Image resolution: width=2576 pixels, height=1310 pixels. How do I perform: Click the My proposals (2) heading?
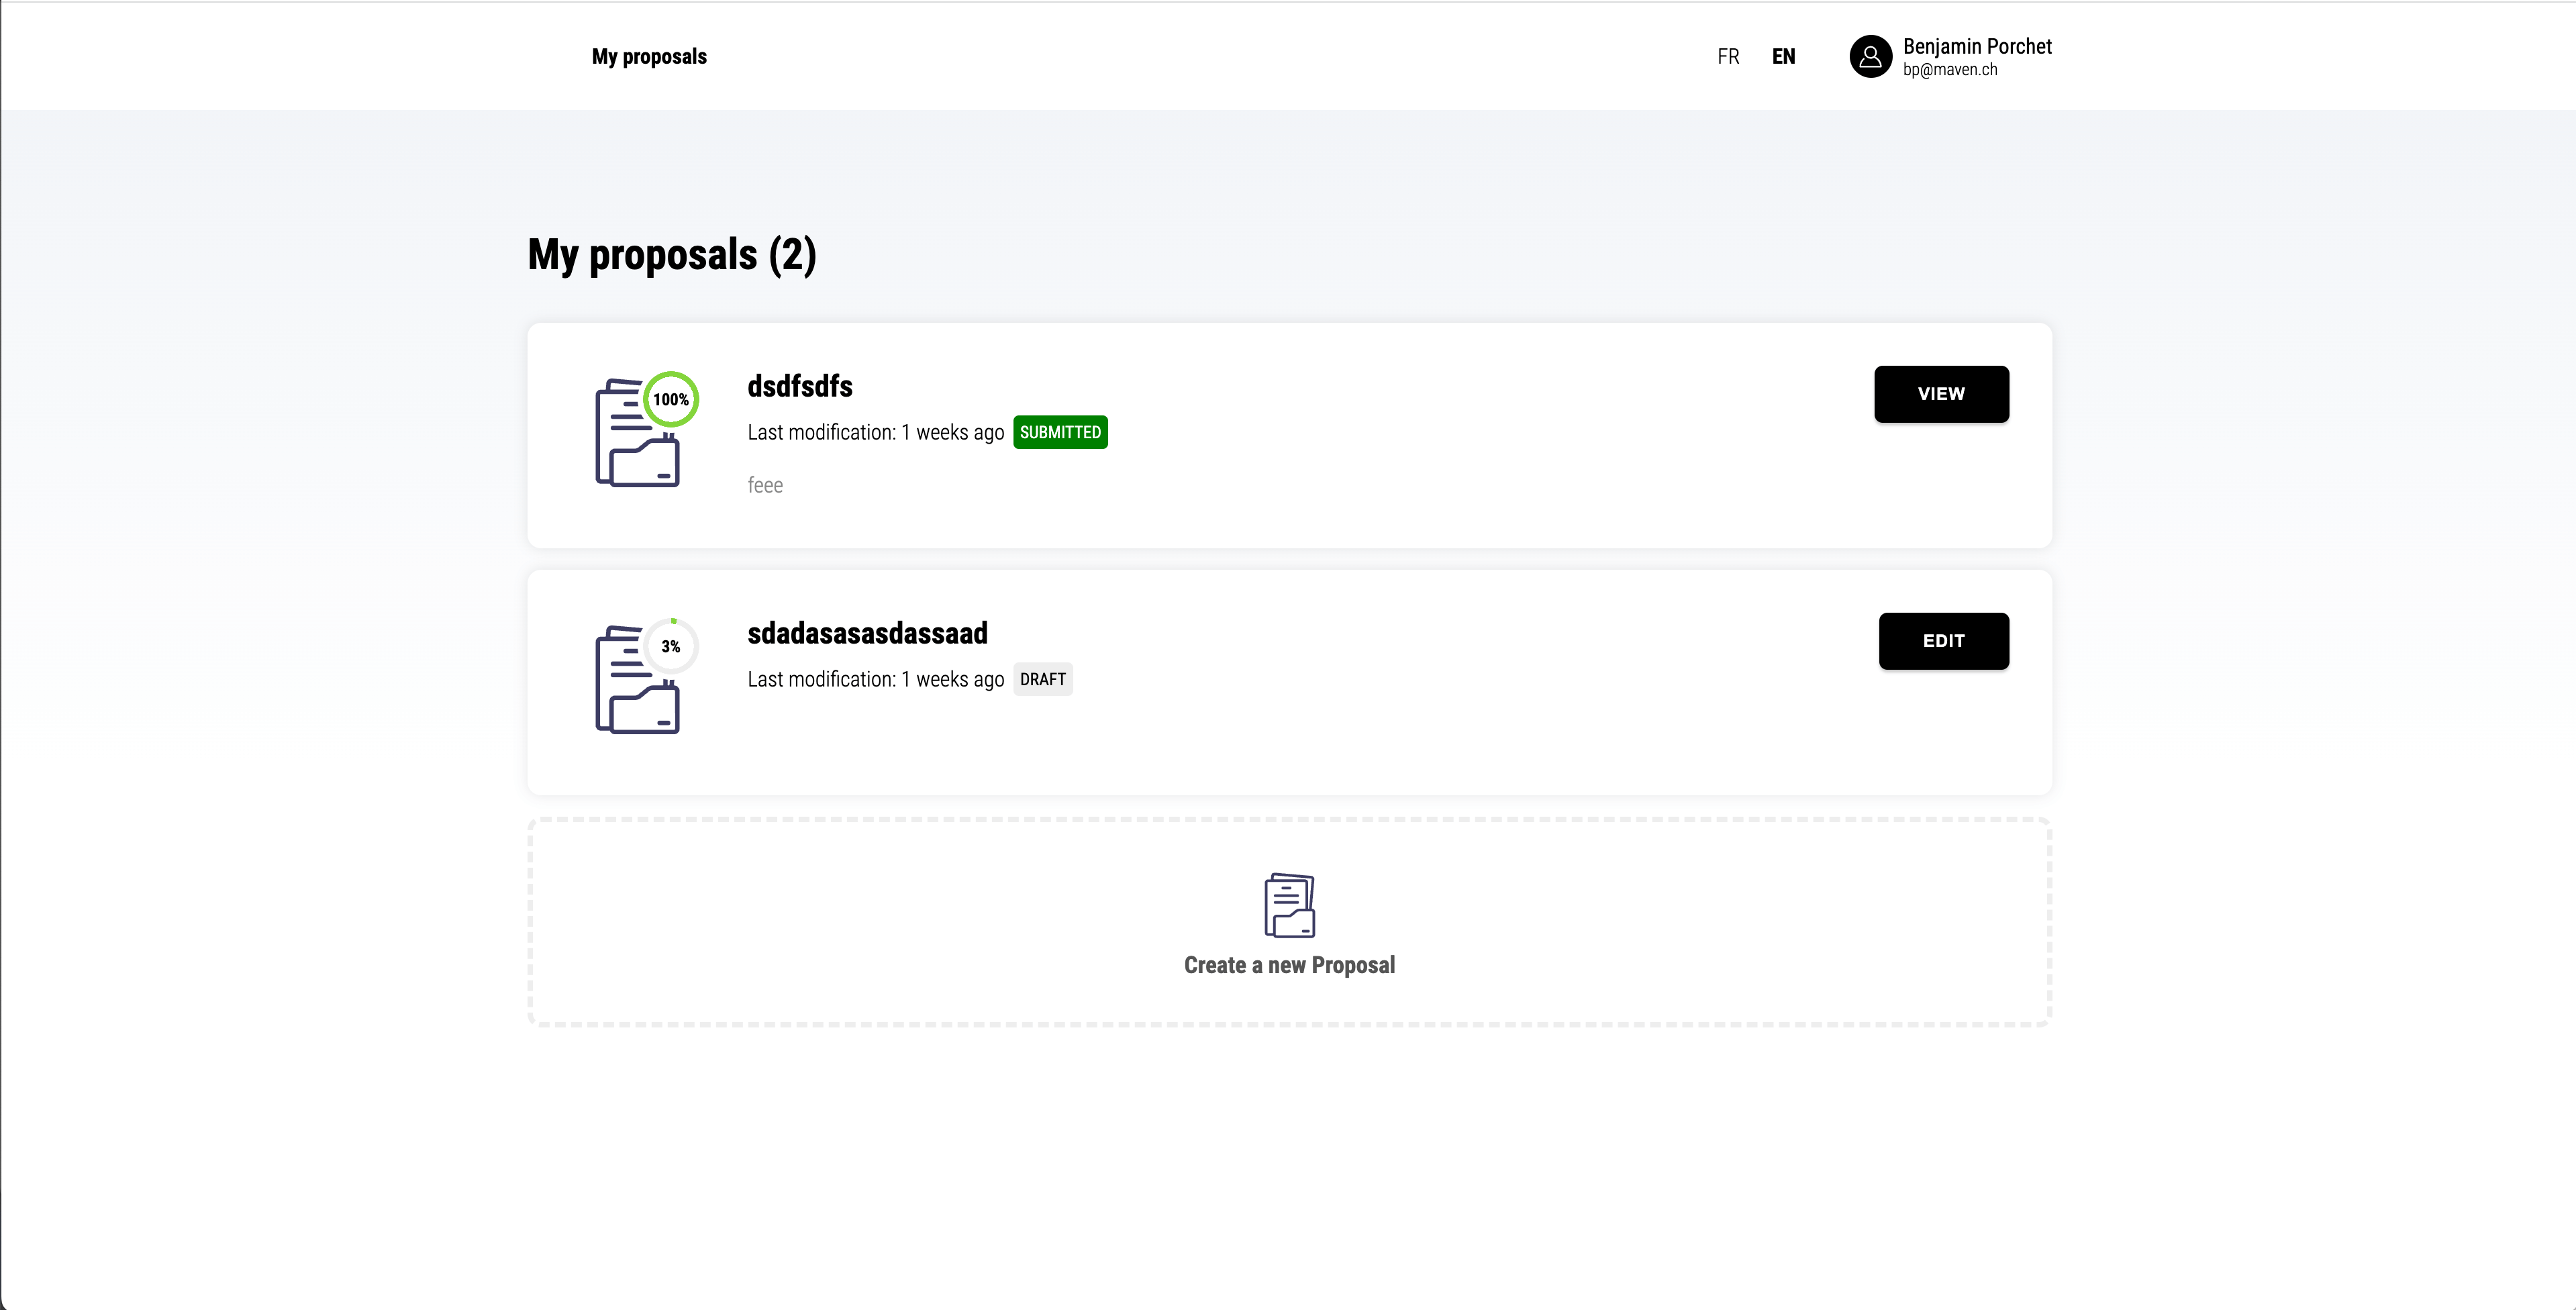pyautogui.click(x=672, y=255)
